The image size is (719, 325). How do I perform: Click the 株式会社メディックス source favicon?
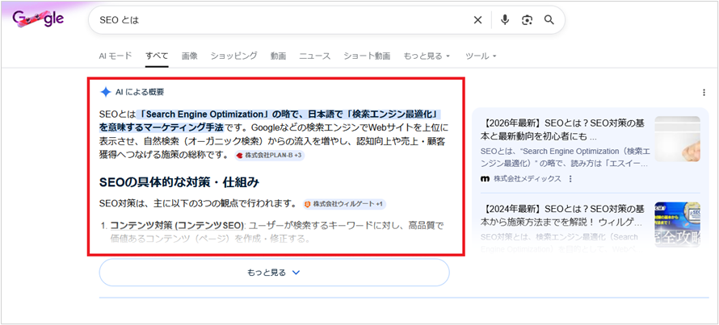pyautogui.click(x=486, y=178)
